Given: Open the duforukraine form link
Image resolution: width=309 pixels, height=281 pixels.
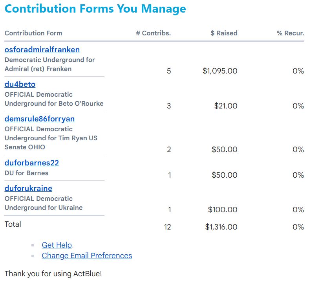Looking at the screenshot, I should click(x=28, y=189).
